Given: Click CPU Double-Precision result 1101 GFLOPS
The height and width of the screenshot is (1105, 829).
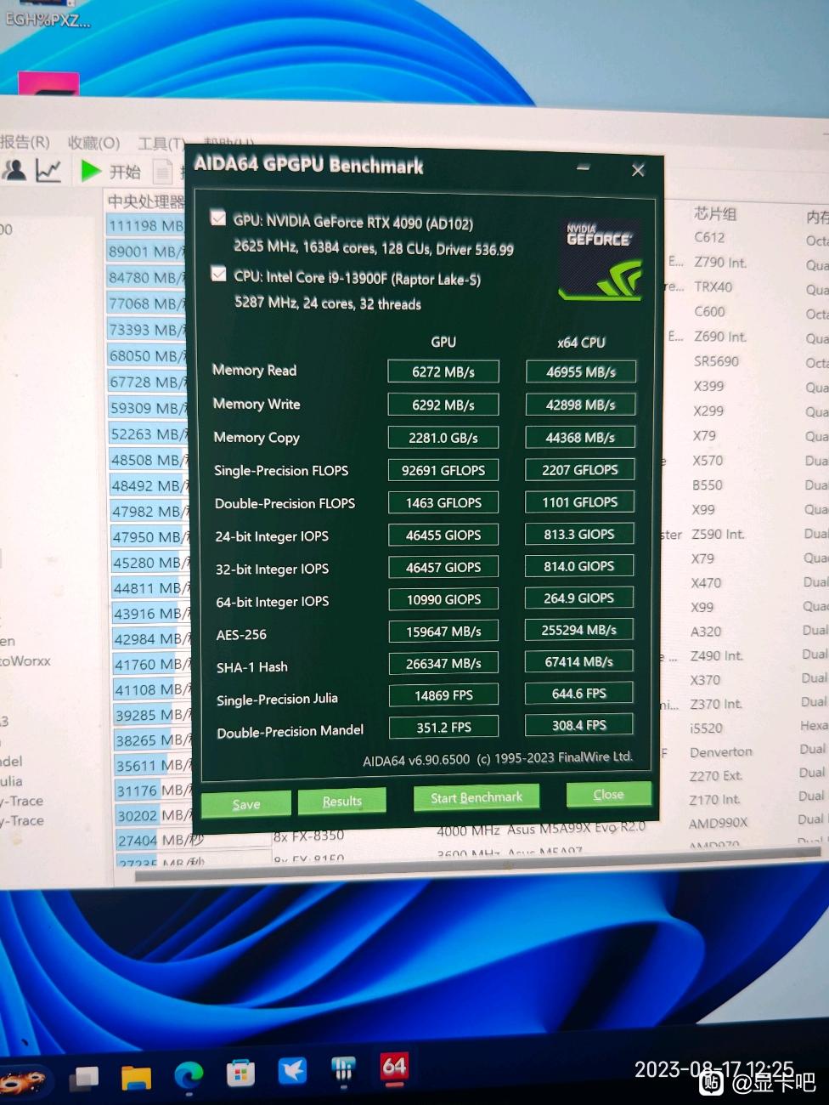Looking at the screenshot, I should [580, 501].
